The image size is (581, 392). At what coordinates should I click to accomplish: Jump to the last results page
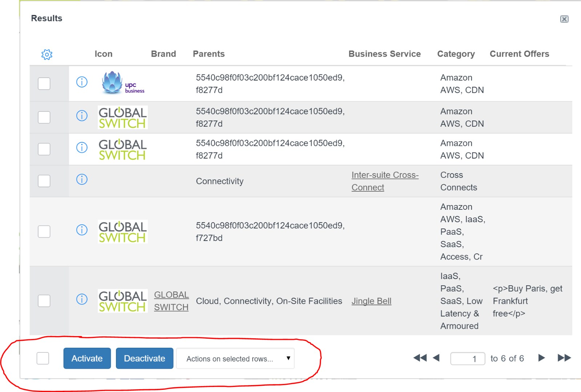(x=564, y=358)
